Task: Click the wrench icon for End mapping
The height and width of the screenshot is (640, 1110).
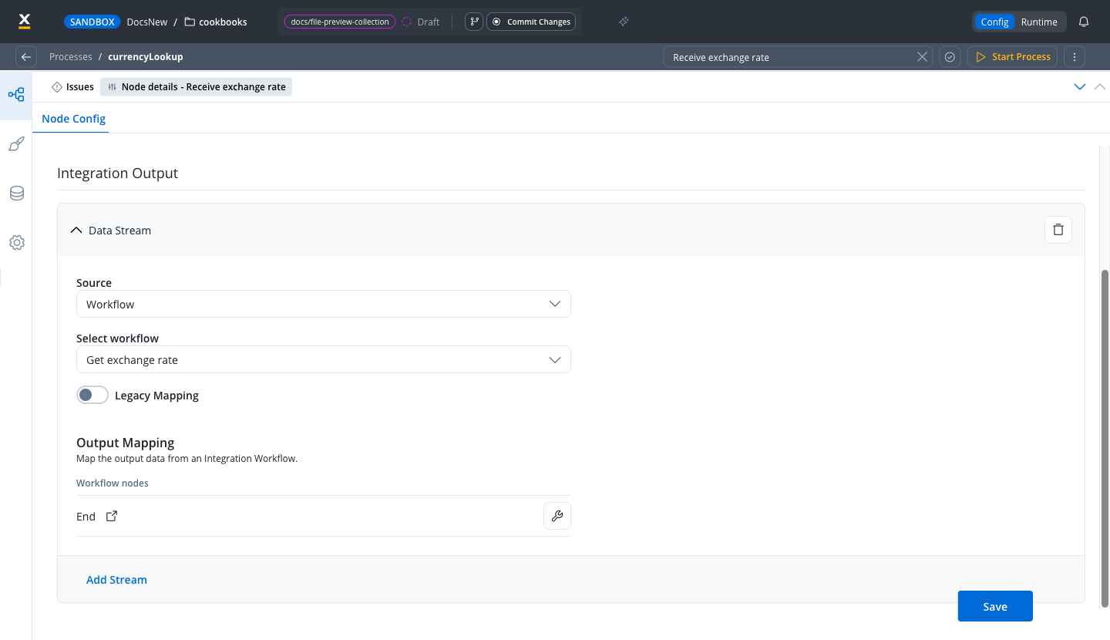Action: (557, 516)
